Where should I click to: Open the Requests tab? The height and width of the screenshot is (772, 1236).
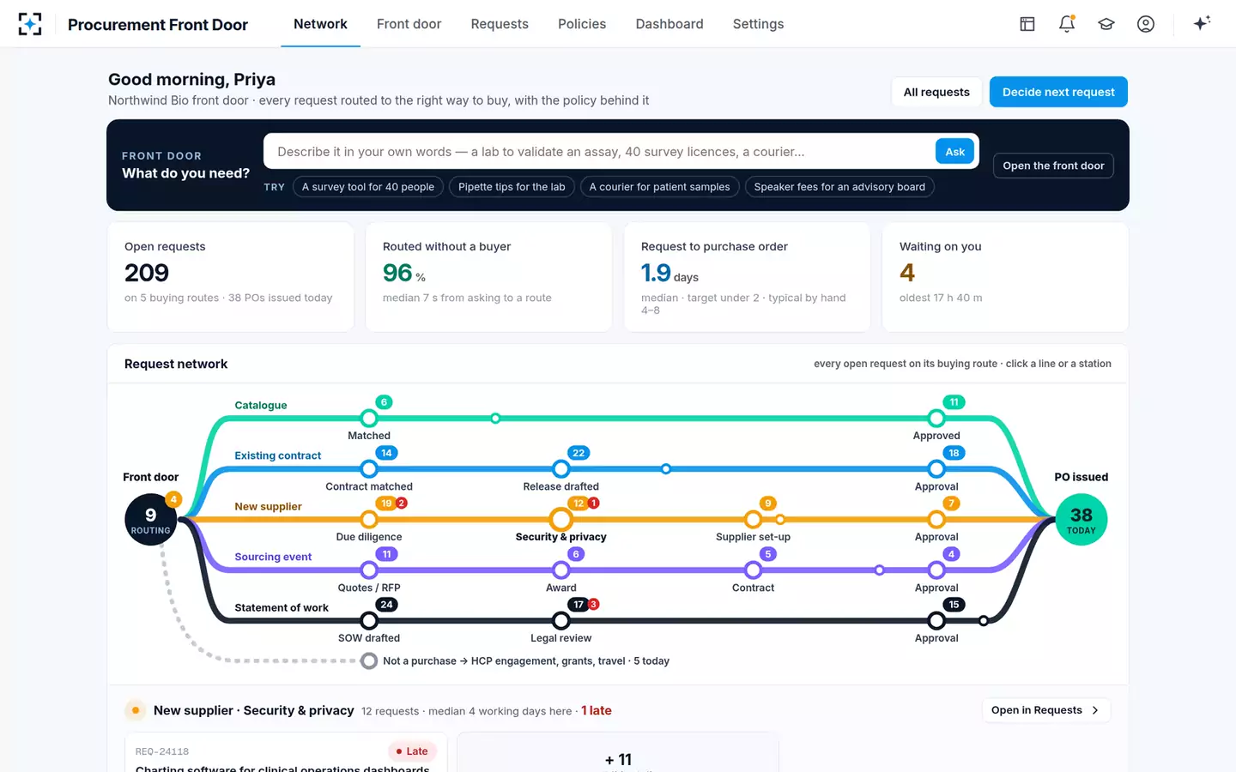[500, 24]
